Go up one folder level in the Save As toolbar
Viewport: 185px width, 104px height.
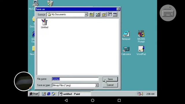[x=91, y=14]
